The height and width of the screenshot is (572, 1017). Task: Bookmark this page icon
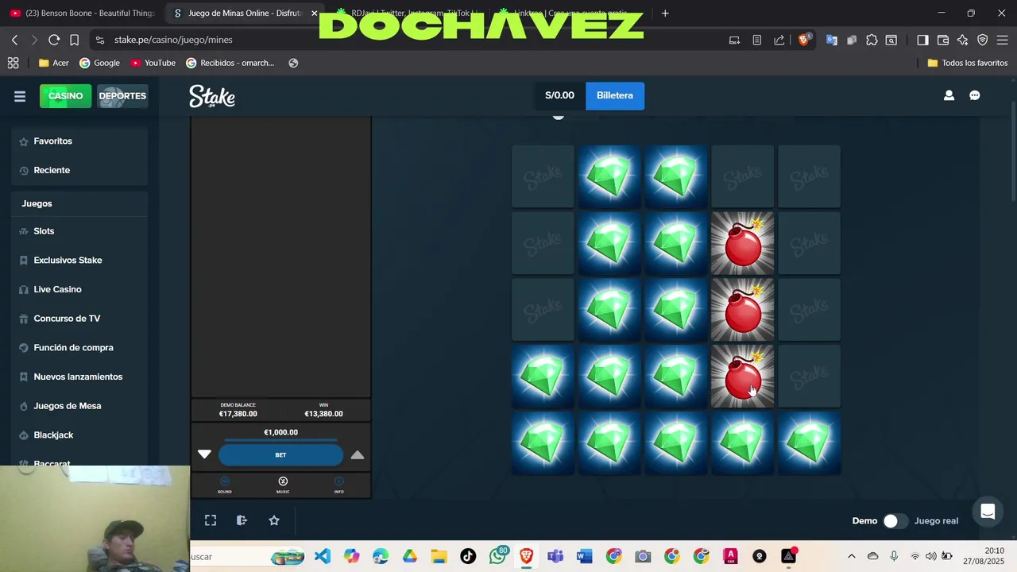[74, 40]
